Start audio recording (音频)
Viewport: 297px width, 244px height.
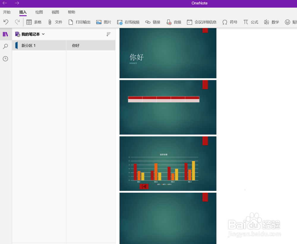(174, 22)
